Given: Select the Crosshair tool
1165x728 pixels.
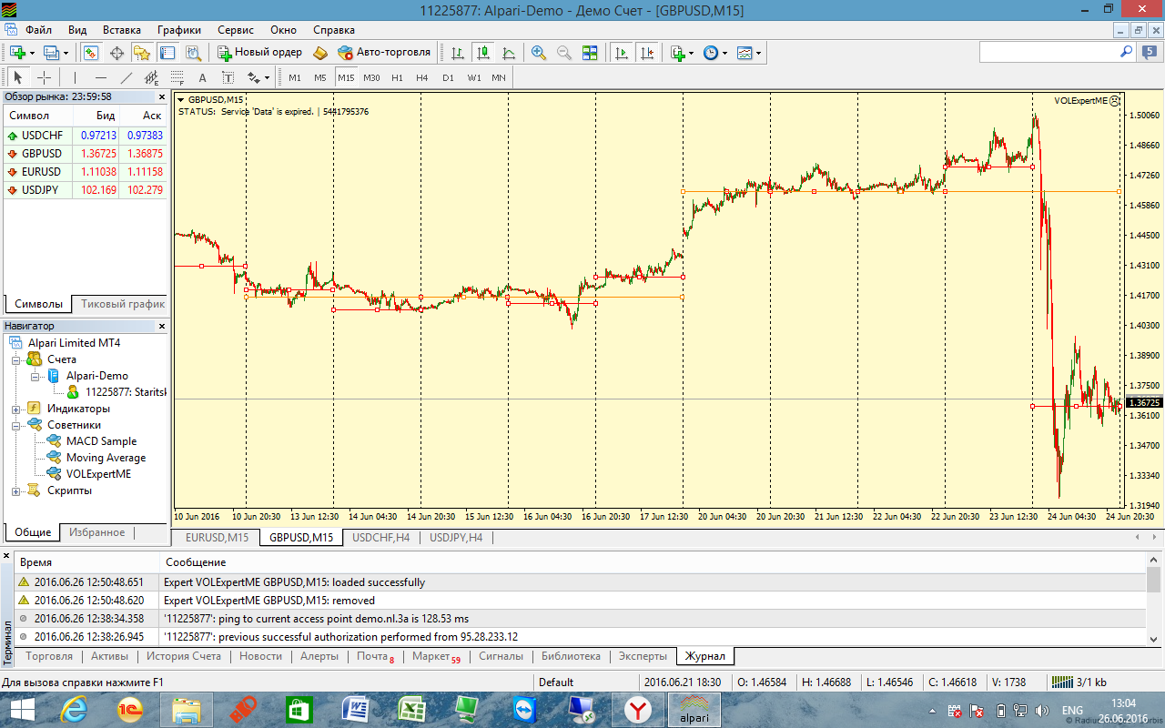Looking at the screenshot, I should [44, 77].
